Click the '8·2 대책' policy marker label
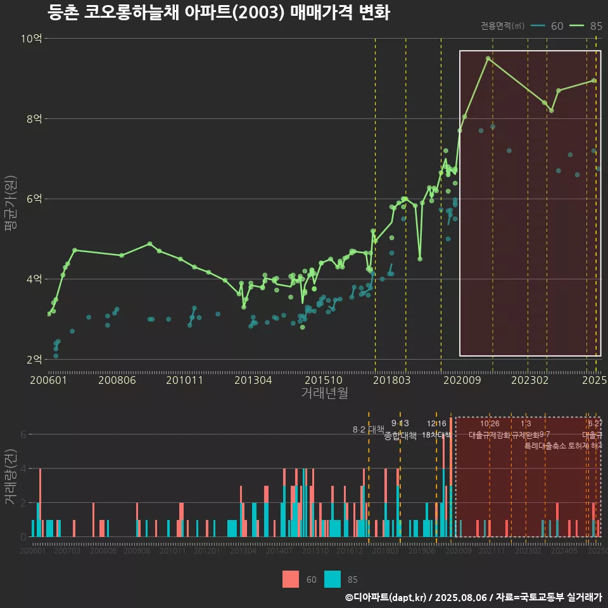This screenshot has height=608, width=608. (368, 429)
